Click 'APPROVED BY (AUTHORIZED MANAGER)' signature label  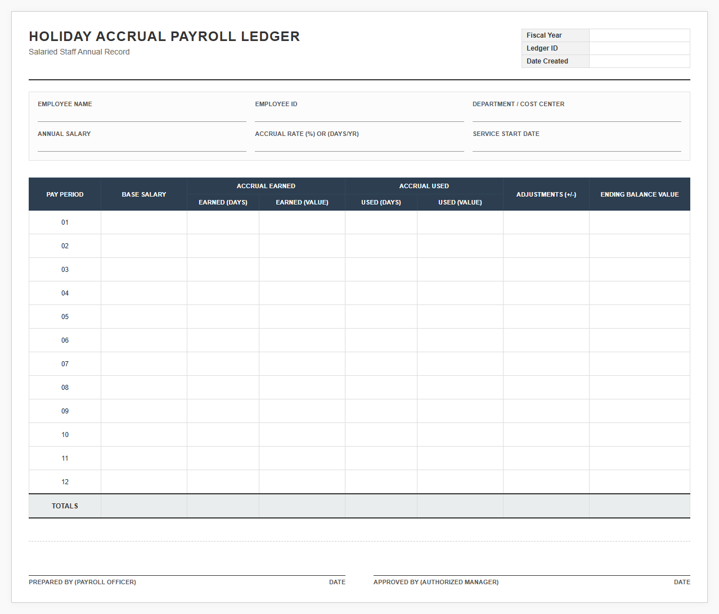(x=436, y=582)
